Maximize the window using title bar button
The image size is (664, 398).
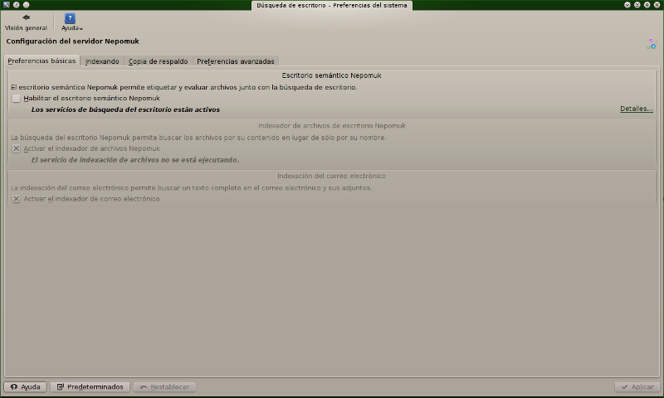click(647, 5)
